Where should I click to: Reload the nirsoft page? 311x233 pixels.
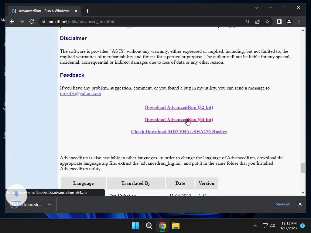[32, 22]
